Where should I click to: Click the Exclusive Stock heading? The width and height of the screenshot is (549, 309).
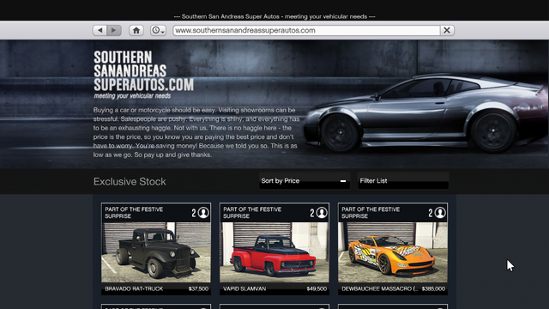tap(130, 181)
